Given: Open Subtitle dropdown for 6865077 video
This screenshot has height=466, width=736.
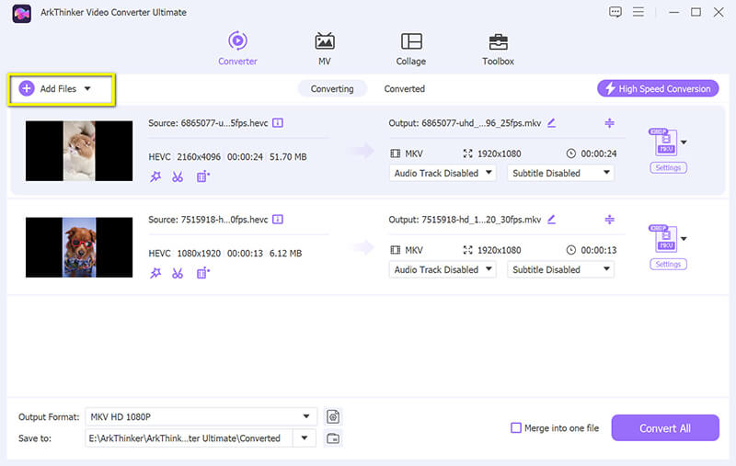Looking at the screenshot, I should coord(560,173).
